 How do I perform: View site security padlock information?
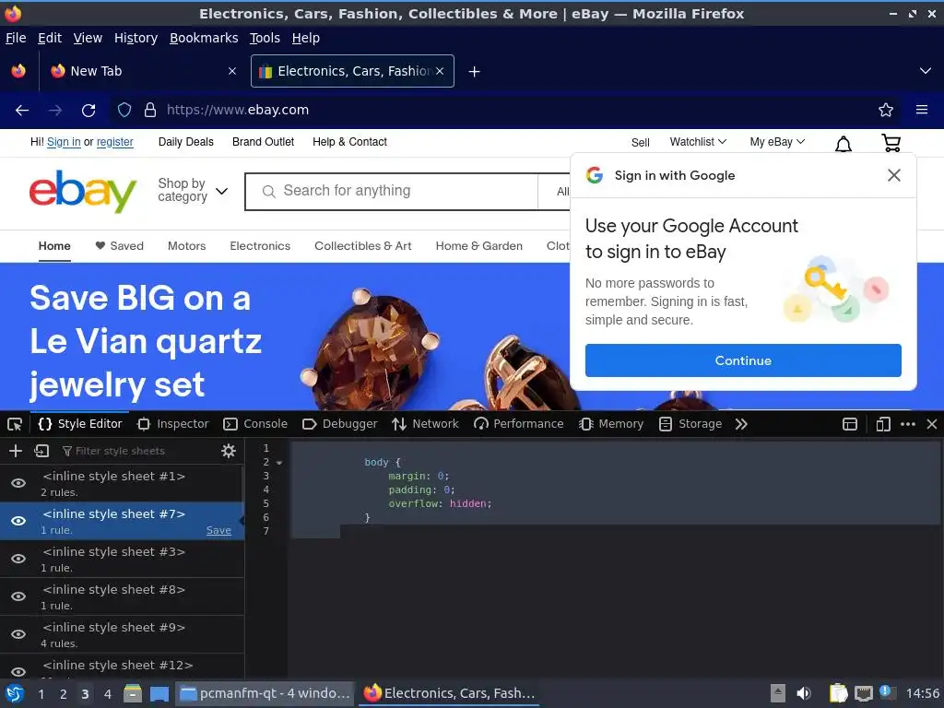(150, 111)
